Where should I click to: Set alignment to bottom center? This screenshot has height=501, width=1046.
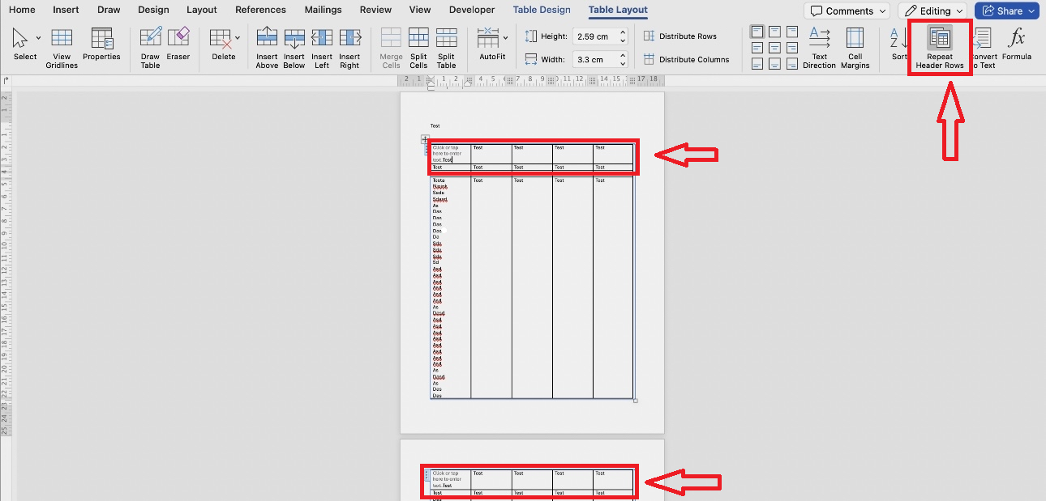pyautogui.click(x=774, y=65)
